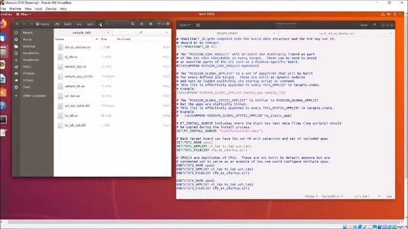Switch to cpu1_cfe_es_startup.scr tab

click(x=337, y=33)
